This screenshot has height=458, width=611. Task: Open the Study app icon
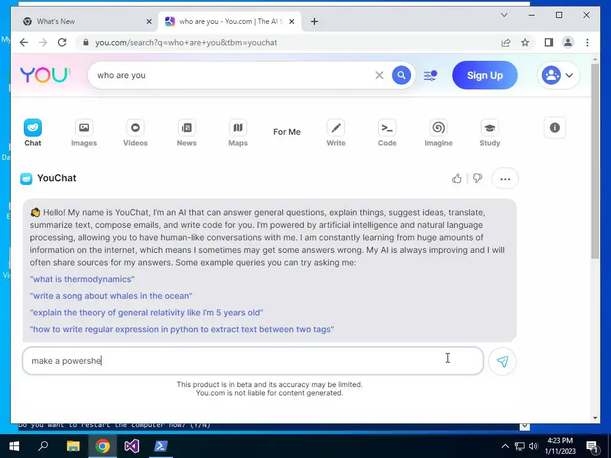coord(490,132)
